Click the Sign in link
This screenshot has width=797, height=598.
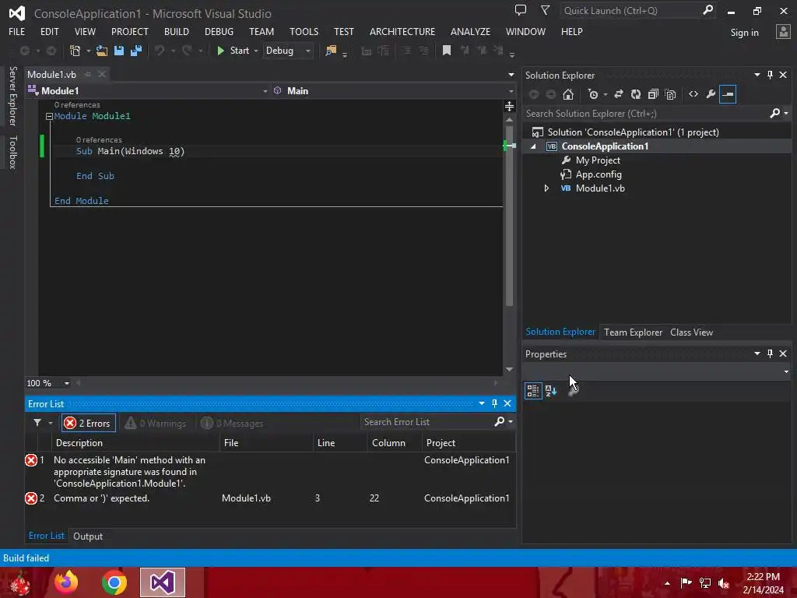744,33
